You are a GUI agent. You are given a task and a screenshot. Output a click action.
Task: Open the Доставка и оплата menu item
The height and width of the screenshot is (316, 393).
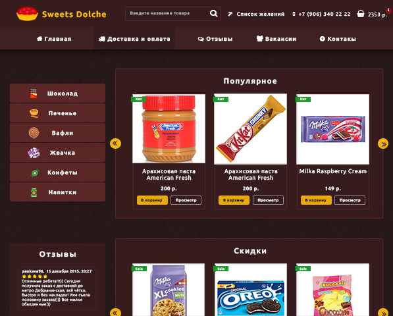tap(134, 39)
